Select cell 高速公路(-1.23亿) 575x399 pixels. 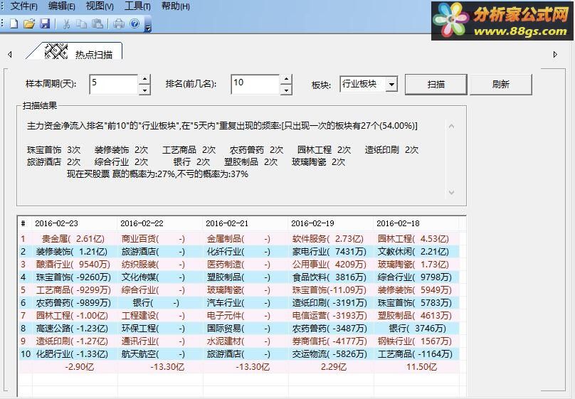[75, 329]
